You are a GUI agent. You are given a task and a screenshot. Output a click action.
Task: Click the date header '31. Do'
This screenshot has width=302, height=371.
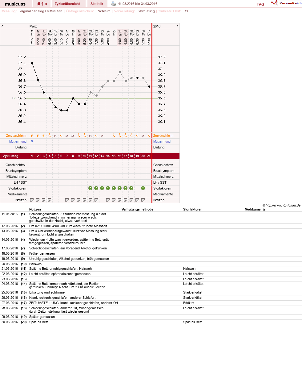point(149,33)
